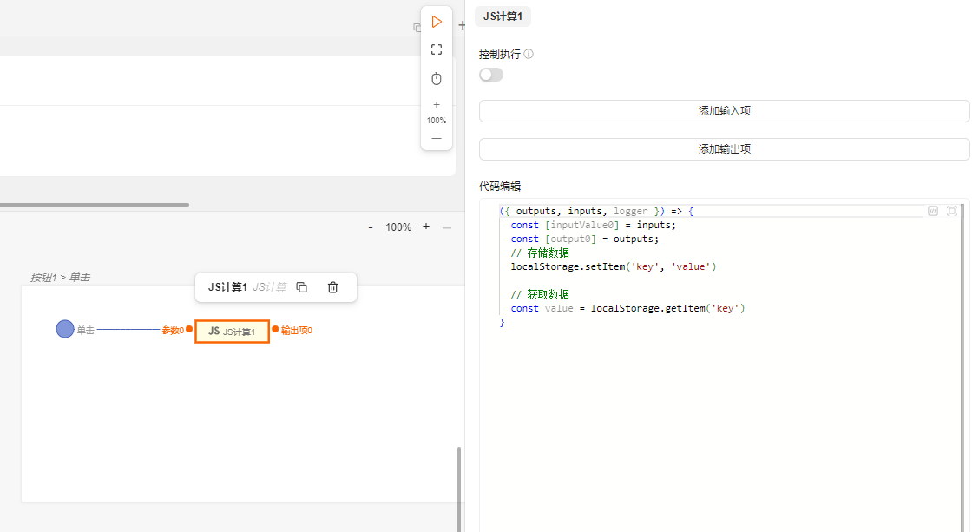Enable the 控制执行 toggle switch
This screenshot has width=979, height=532.
[491, 75]
